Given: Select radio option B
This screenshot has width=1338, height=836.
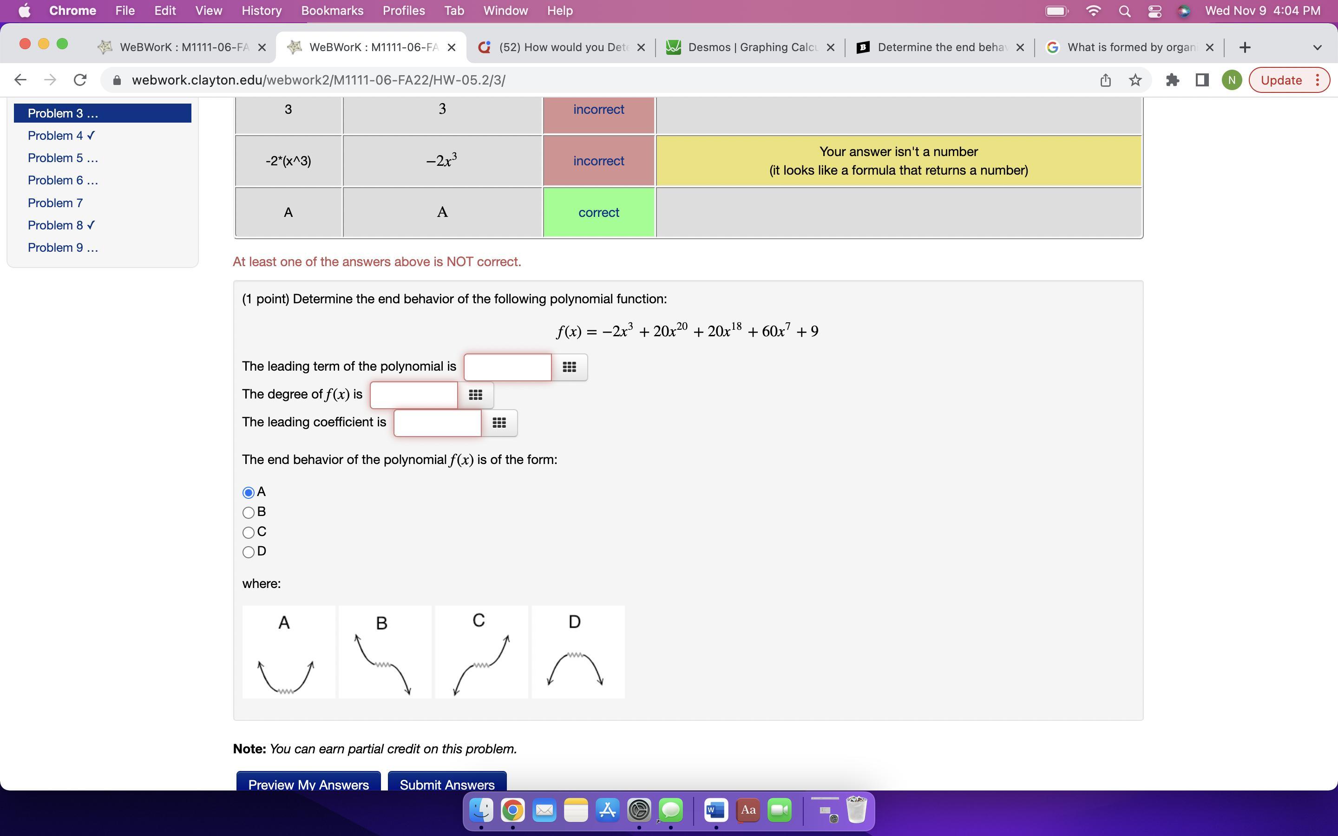Looking at the screenshot, I should pyautogui.click(x=249, y=513).
